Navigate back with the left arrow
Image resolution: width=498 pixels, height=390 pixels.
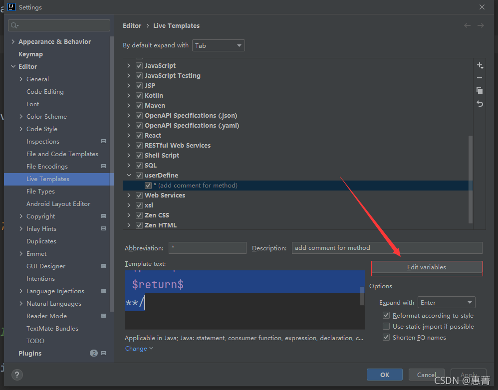(467, 25)
